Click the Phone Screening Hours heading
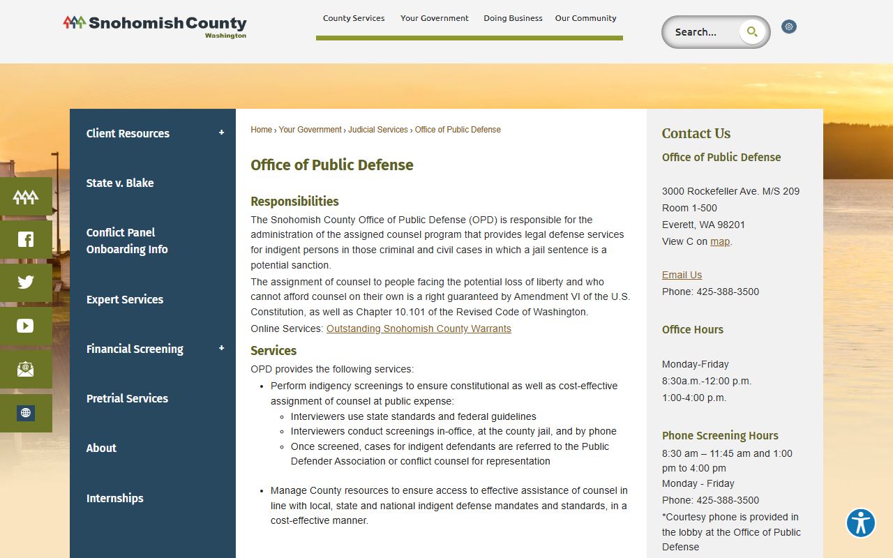Screen dimensions: 893x558 pyautogui.click(x=720, y=436)
